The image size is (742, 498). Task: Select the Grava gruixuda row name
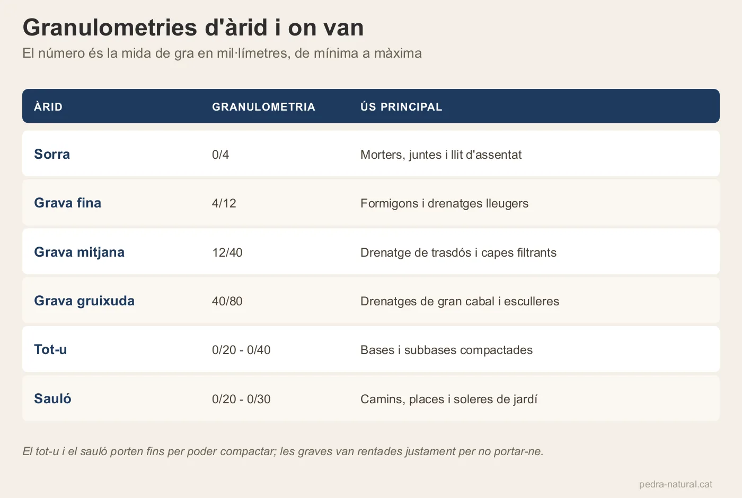[x=84, y=301]
